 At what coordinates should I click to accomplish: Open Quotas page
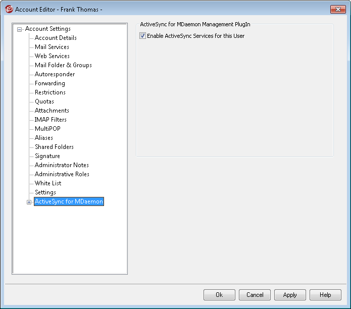44,101
